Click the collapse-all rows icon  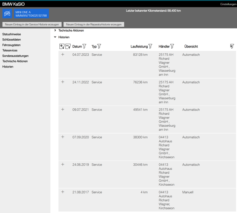point(68,47)
